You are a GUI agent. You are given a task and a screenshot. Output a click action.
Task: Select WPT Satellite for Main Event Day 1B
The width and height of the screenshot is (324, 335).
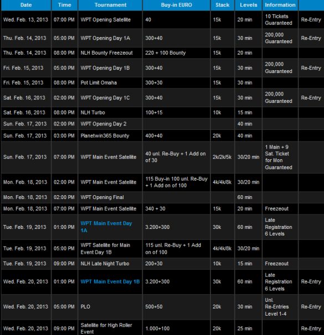pos(105,249)
